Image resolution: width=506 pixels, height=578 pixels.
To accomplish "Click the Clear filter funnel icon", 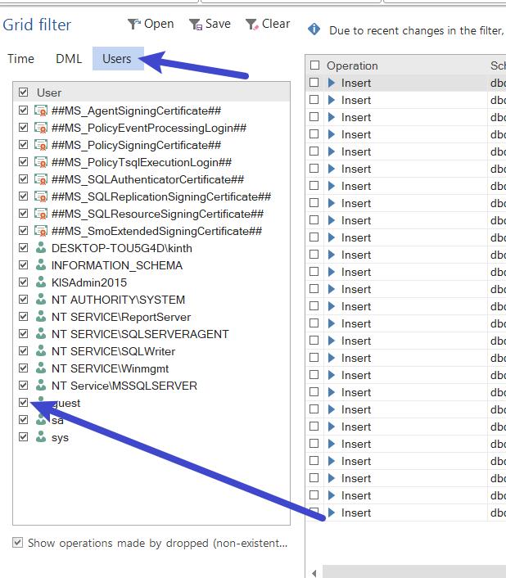I will tap(252, 25).
